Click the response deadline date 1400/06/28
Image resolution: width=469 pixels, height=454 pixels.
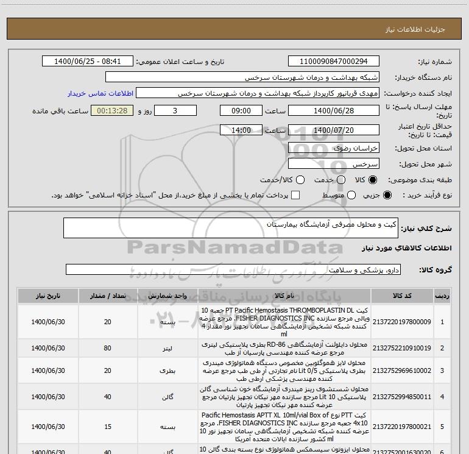pyautogui.click(x=334, y=111)
